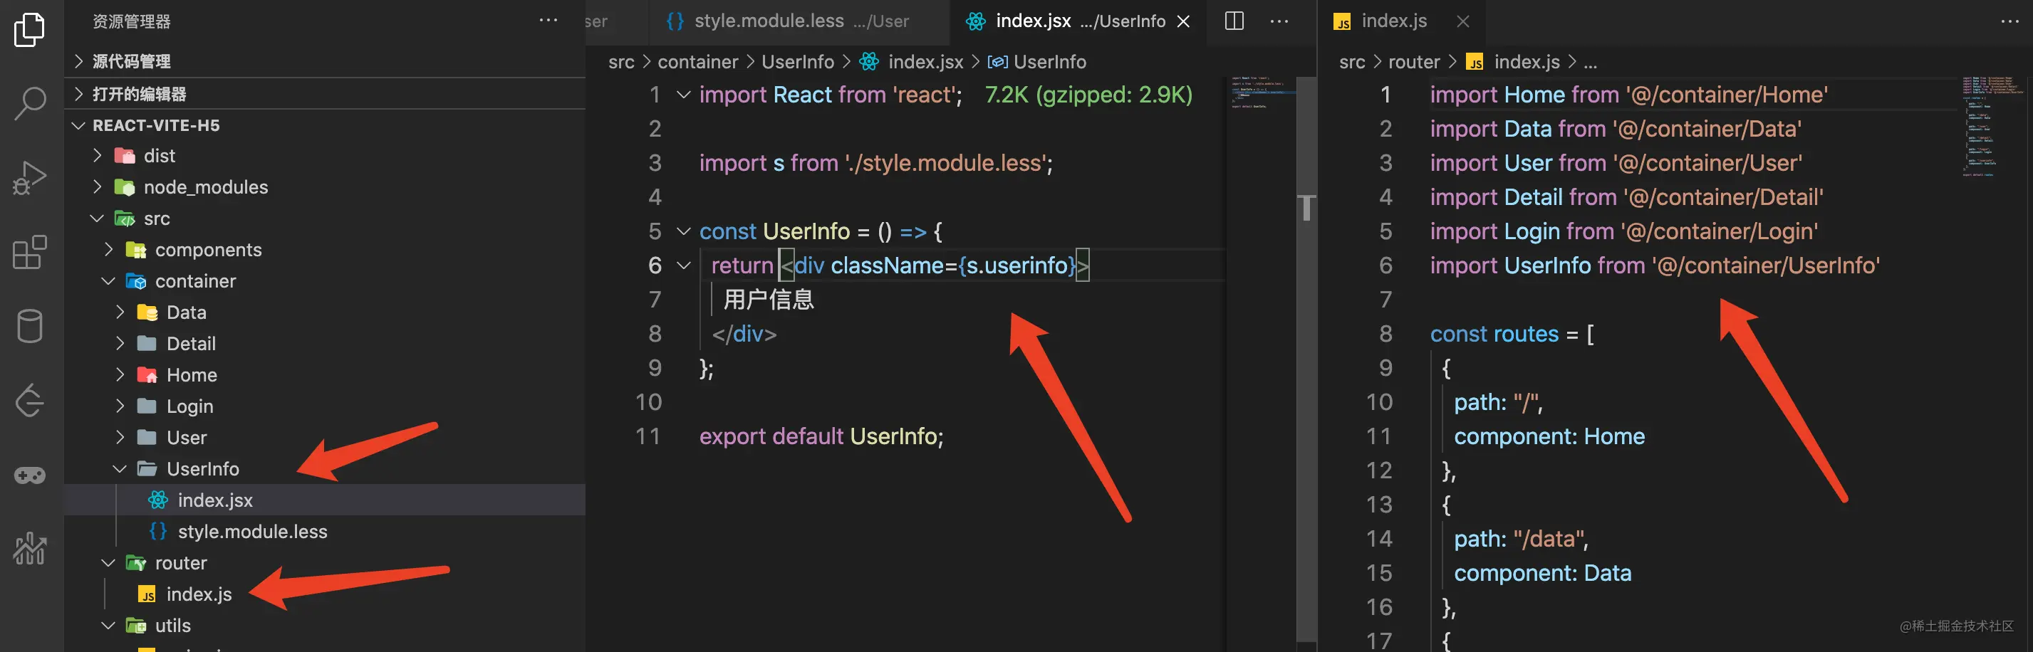Collapse the container folder
Viewport: 2033px width, 652px height.
pos(324,281)
